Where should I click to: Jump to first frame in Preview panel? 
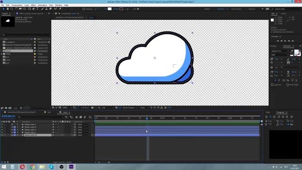277,41
